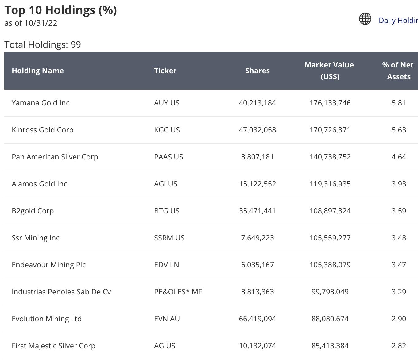Viewport: 418px width, 360px height.
Task: Click shares value 6,035,167
Action: pyautogui.click(x=257, y=265)
